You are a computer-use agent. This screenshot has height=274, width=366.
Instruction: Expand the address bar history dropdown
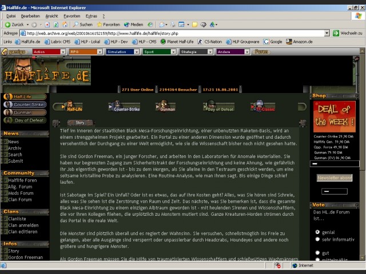click(x=327, y=33)
